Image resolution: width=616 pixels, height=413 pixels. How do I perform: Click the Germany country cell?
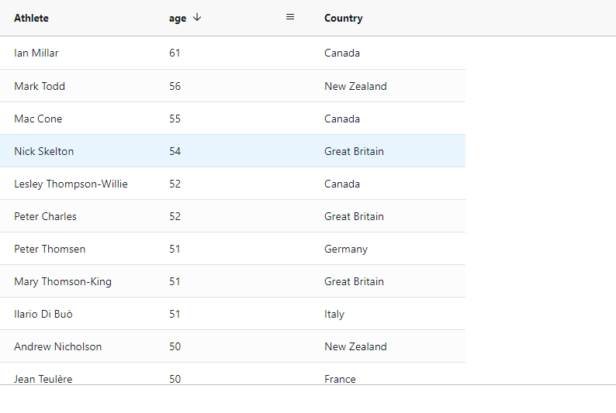point(346,249)
